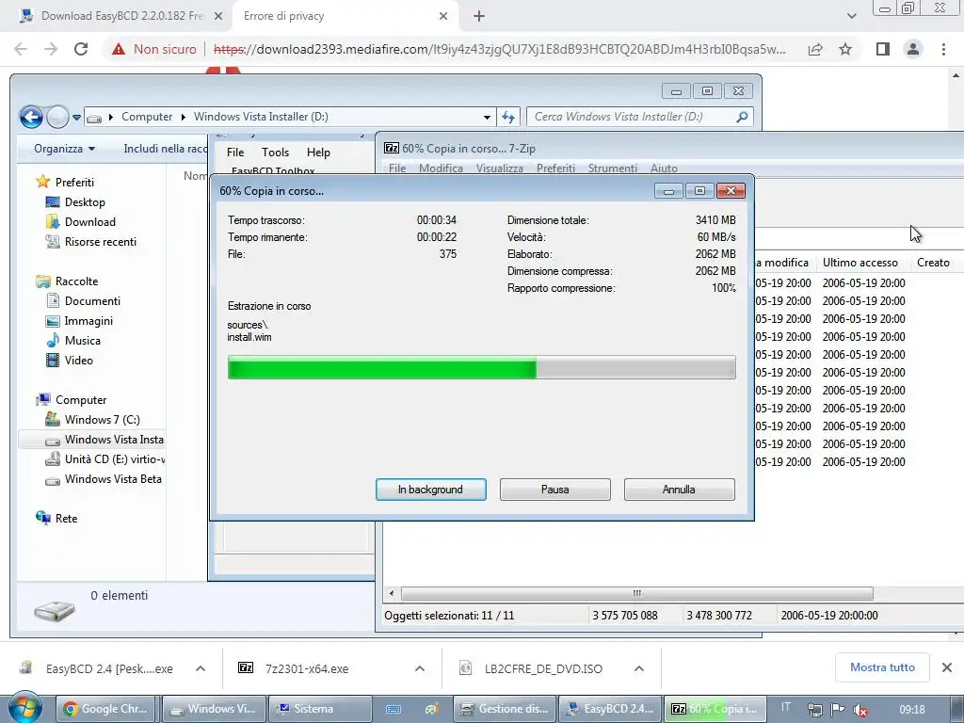Go back in Chrome
The width and height of the screenshot is (964, 723).
(x=21, y=49)
